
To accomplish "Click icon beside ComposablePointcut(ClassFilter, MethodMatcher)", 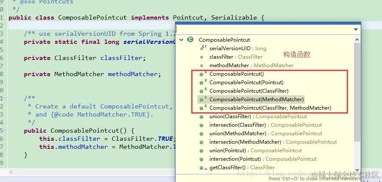I will (x=203, y=108).
